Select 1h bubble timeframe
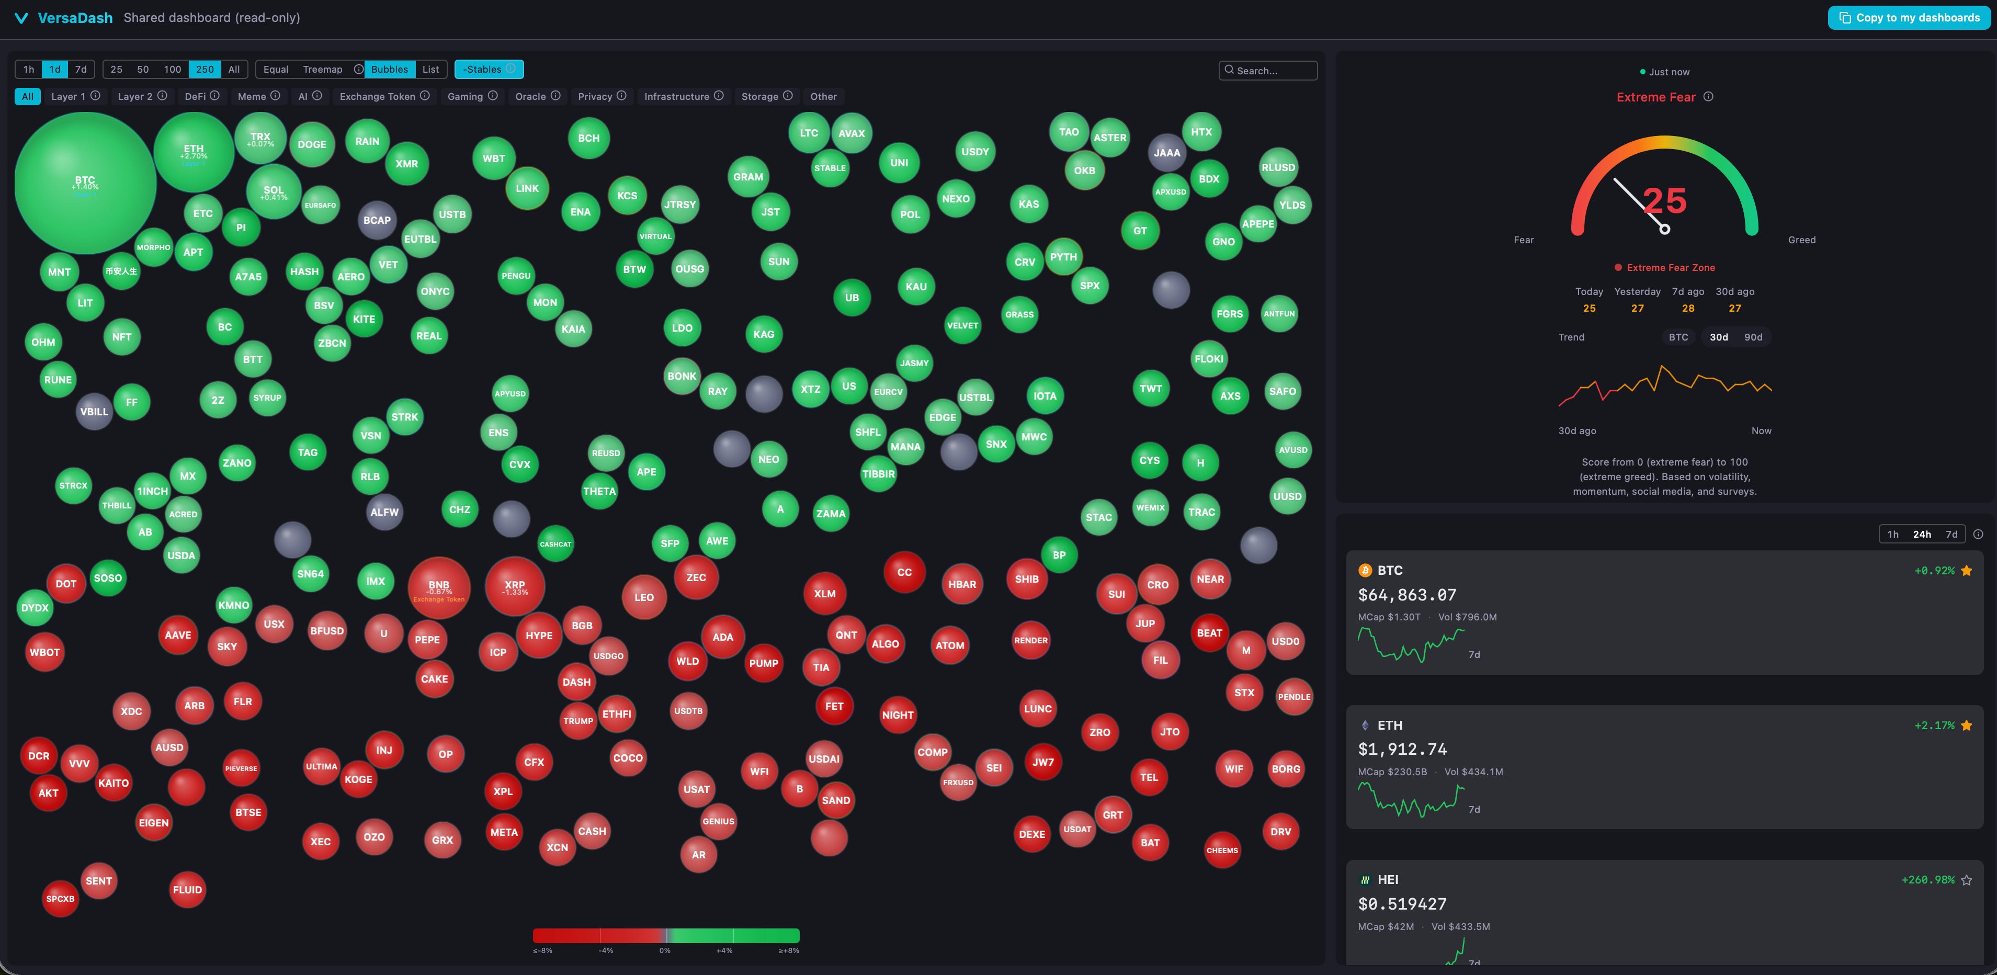1997x975 pixels. pos(29,69)
